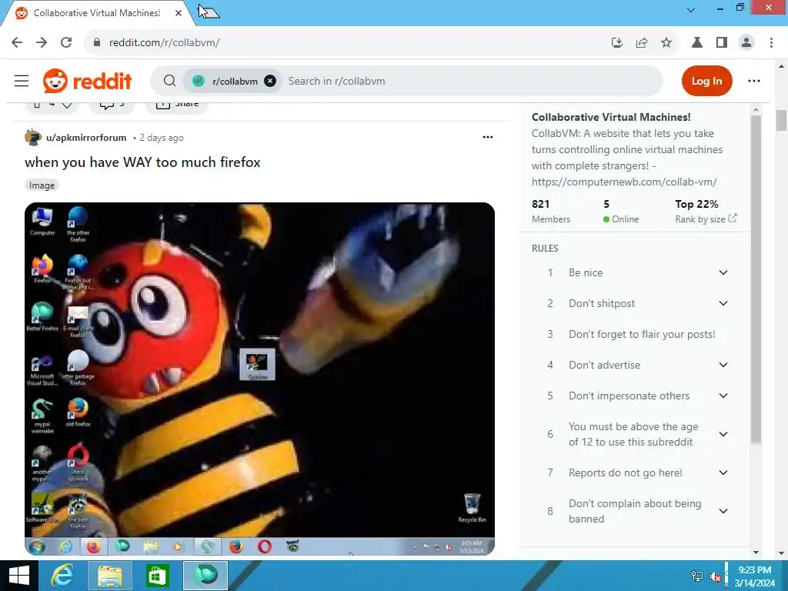Open the install/download page icon in address bar
788x591 pixels.
point(617,43)
